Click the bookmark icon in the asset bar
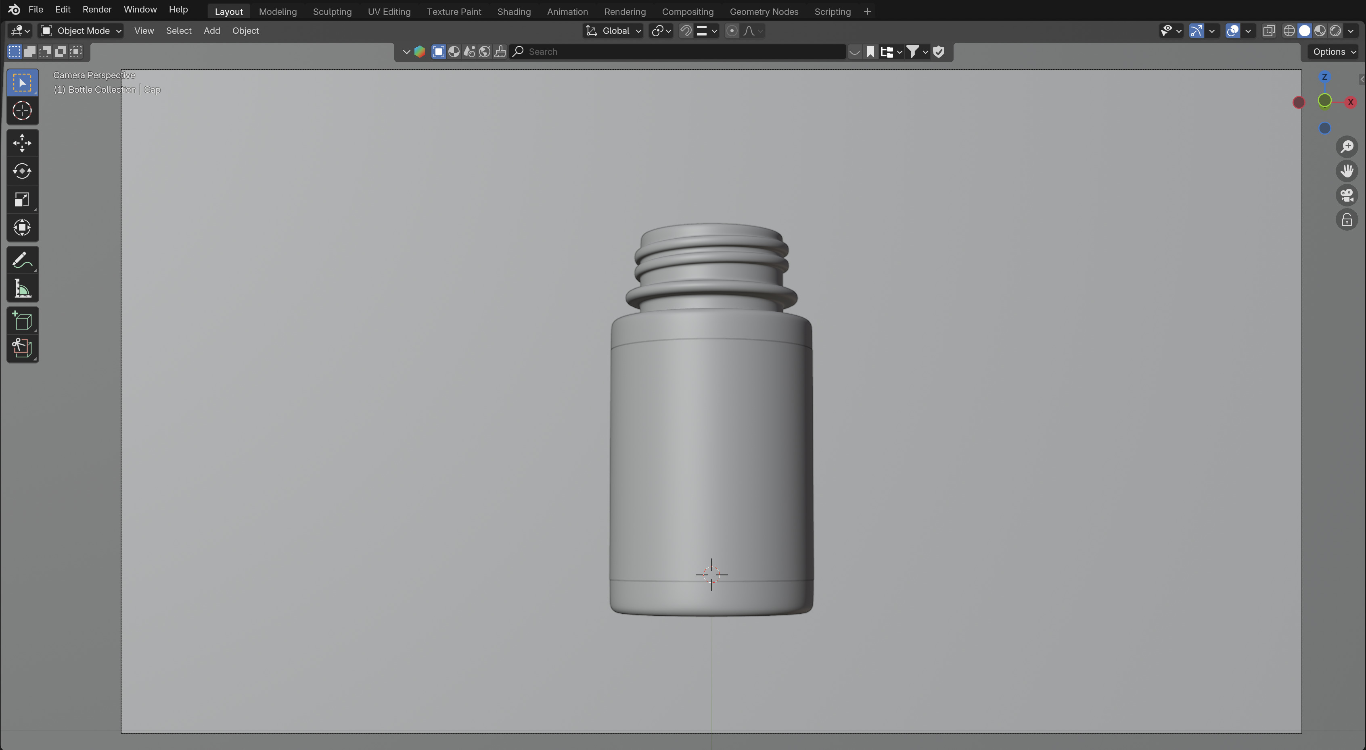 870,52
